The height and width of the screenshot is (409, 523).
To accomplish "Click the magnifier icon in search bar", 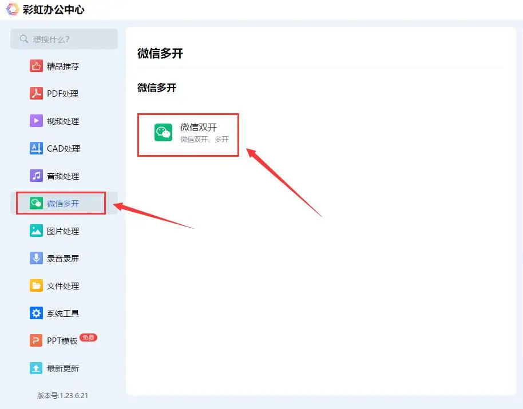I will (x=23, y=39).
